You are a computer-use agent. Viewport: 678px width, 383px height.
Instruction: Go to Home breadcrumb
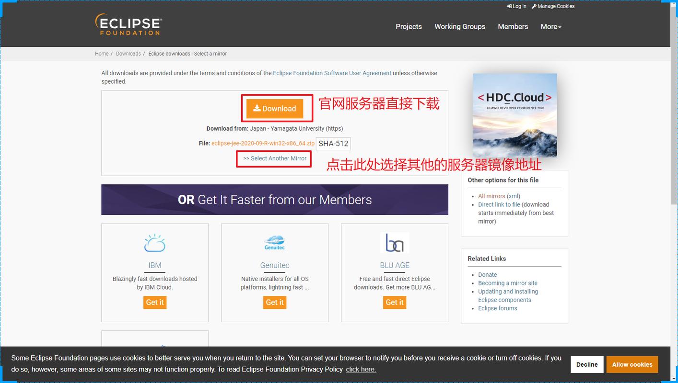(x=102, y=54)
